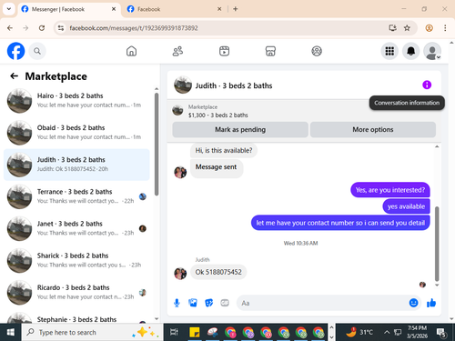Select Judith 3 beds 2 baths conversation
Image resolution: width=455 pixels, height=341 pixels.
76,165
